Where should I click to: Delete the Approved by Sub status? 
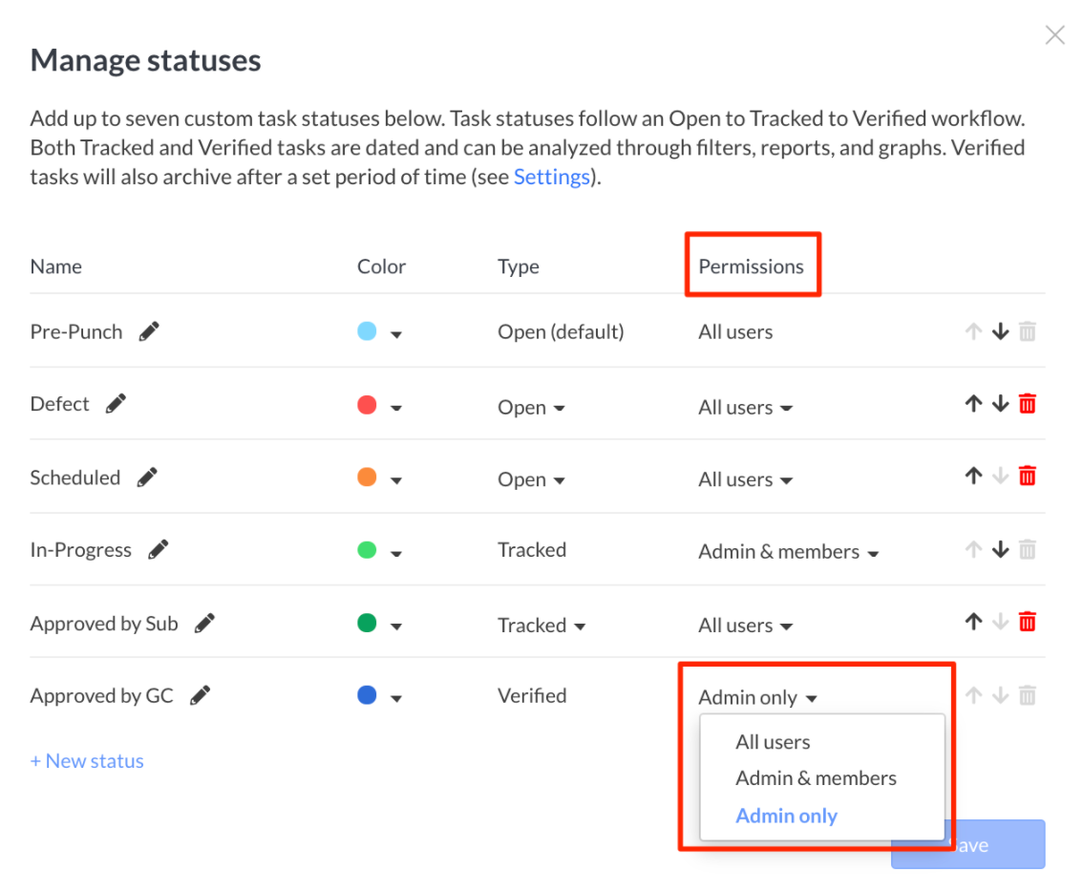point(1027,623)
